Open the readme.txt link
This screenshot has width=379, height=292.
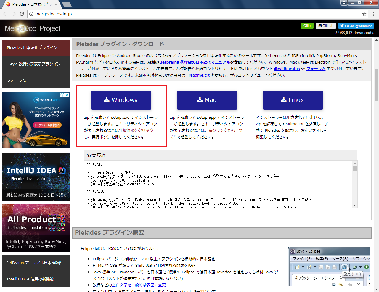[x=199, y=75]
